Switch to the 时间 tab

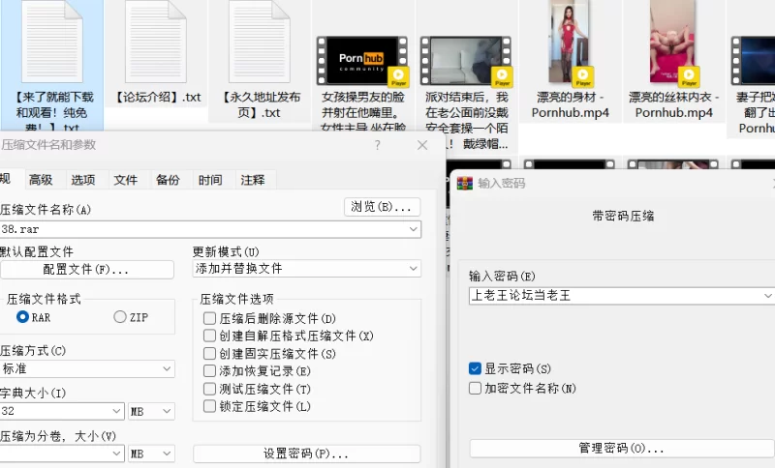pos(210,180)
